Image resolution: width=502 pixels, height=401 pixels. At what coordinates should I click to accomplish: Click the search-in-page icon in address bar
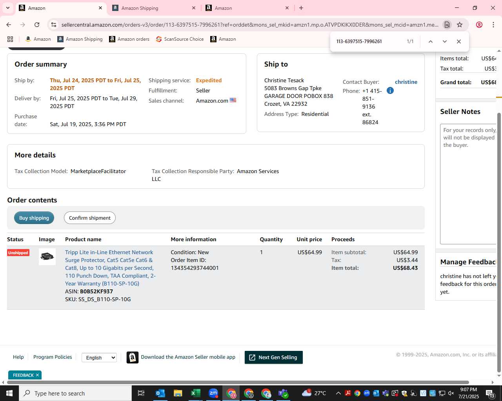point(447,25)
